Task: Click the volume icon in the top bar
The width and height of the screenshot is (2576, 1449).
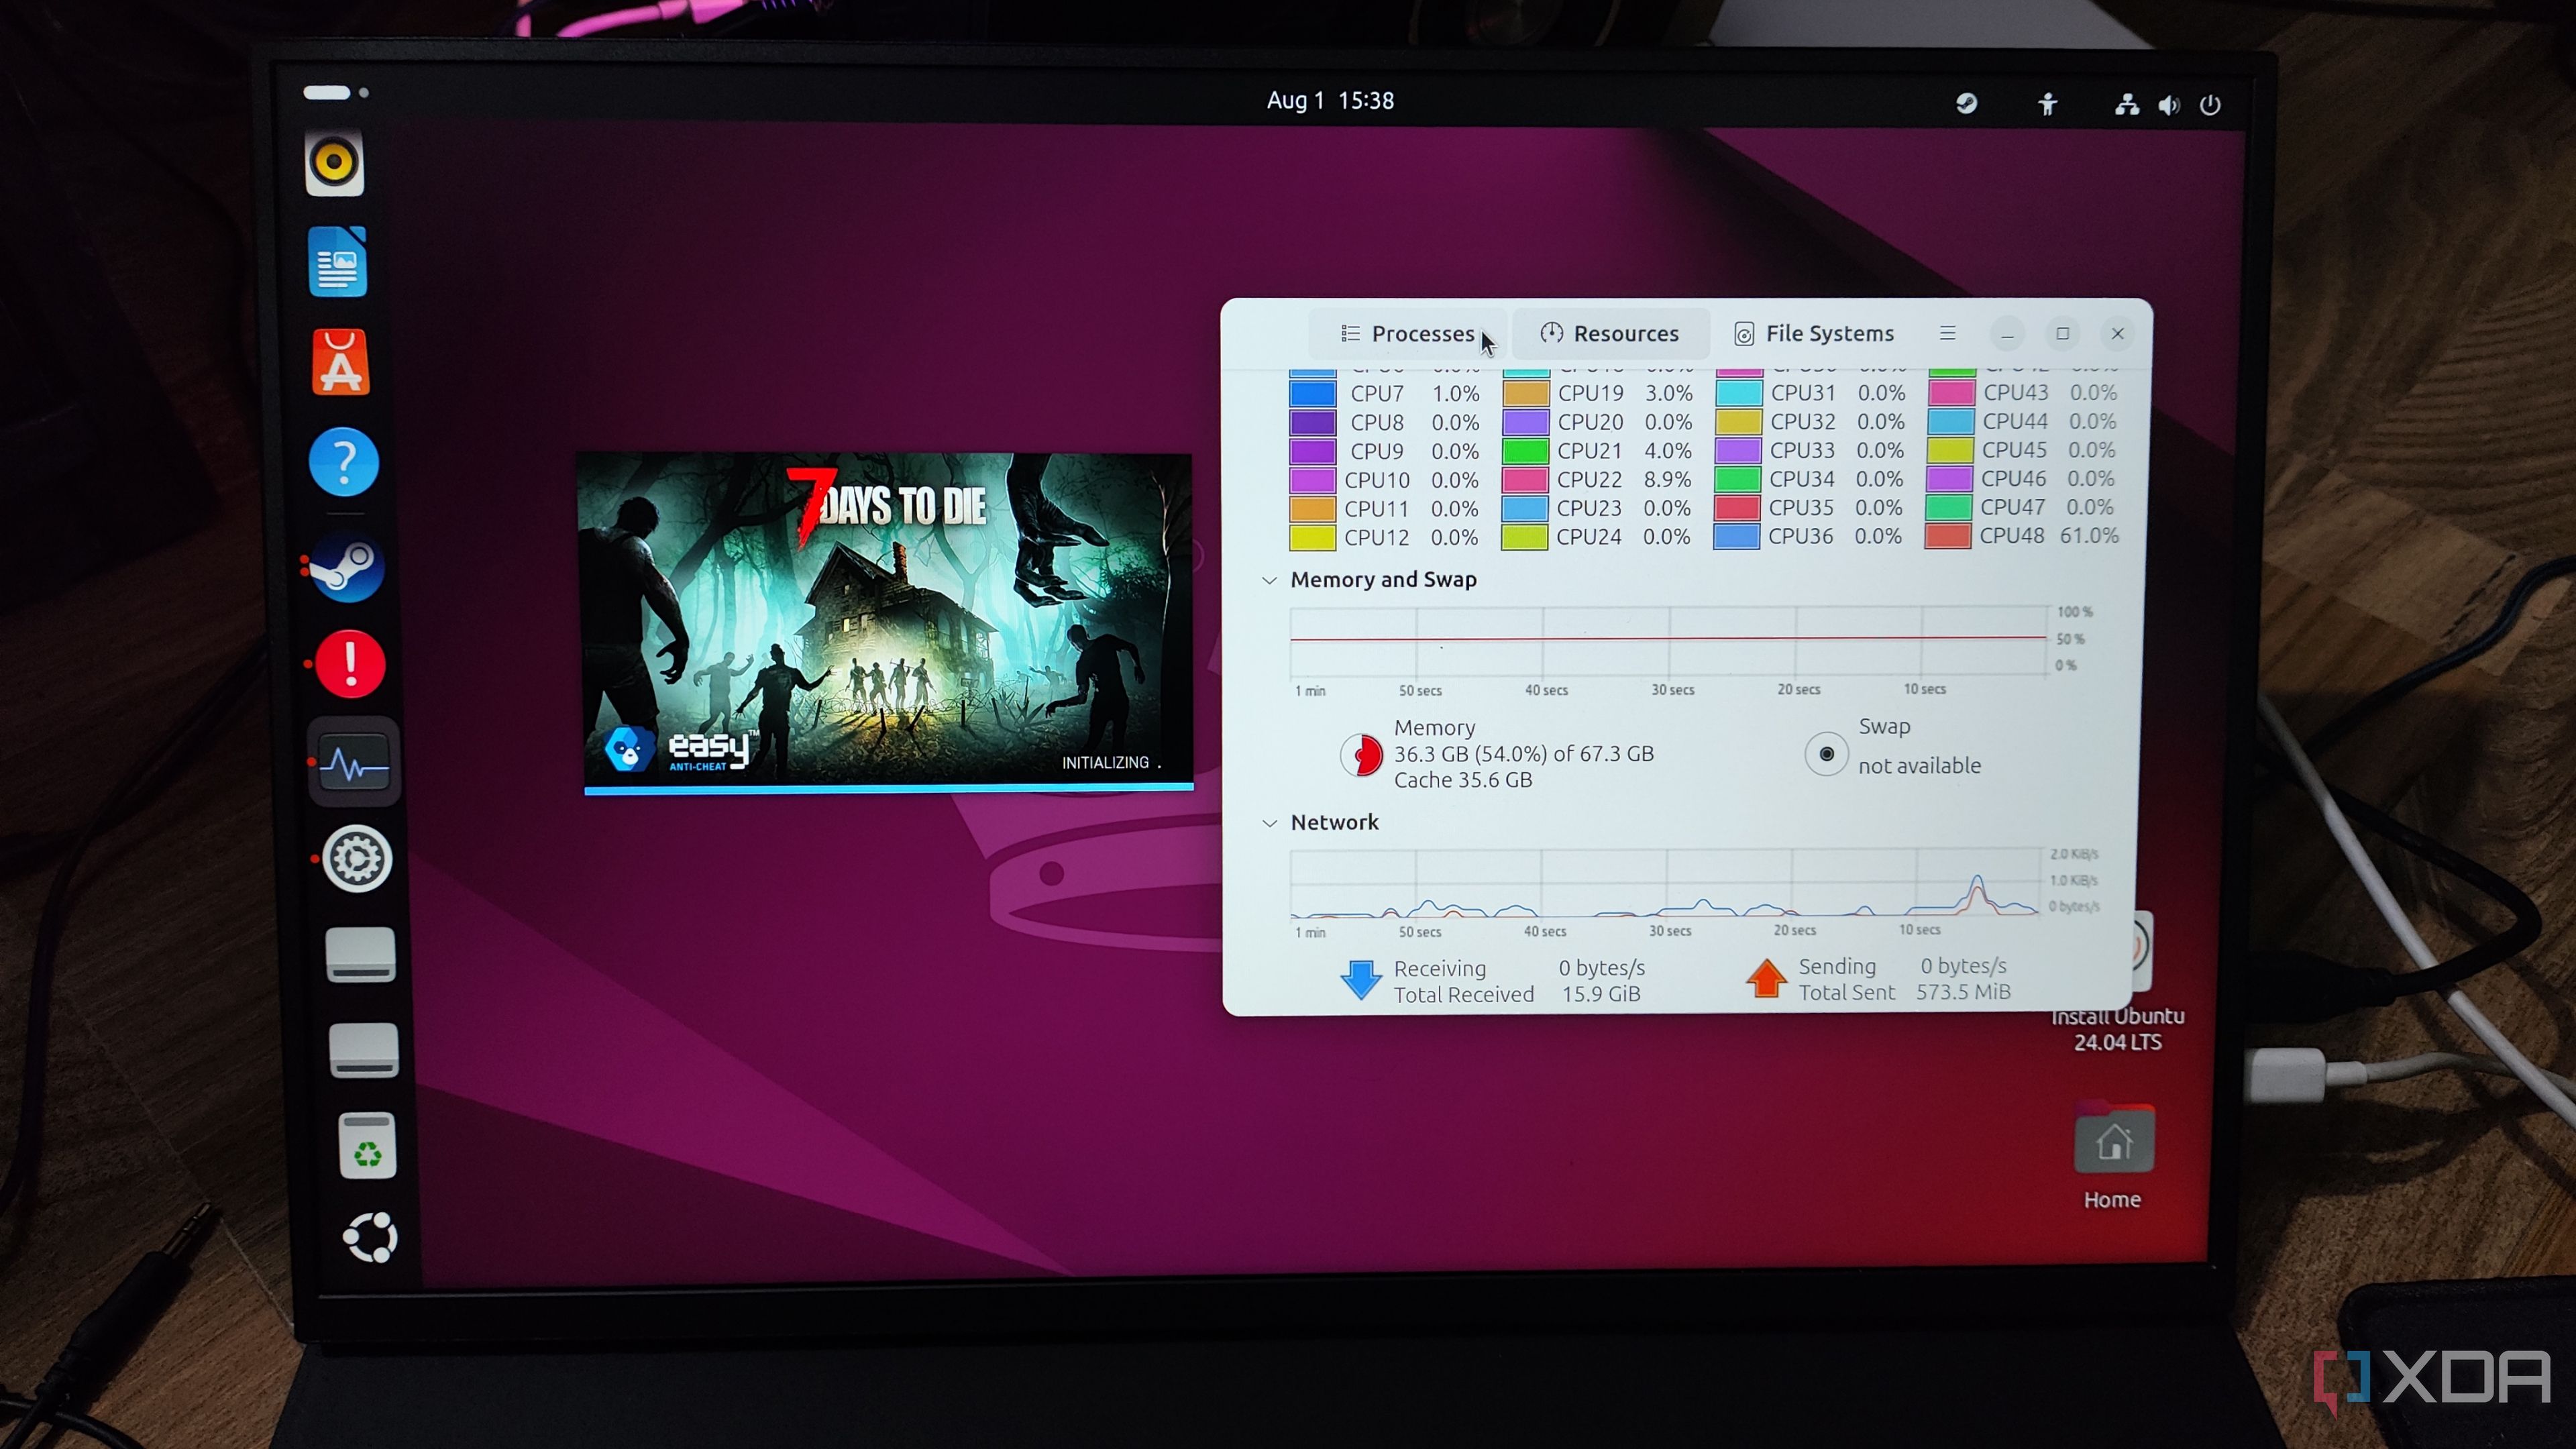Action: pyautogui.click(x=2169, y=105)
